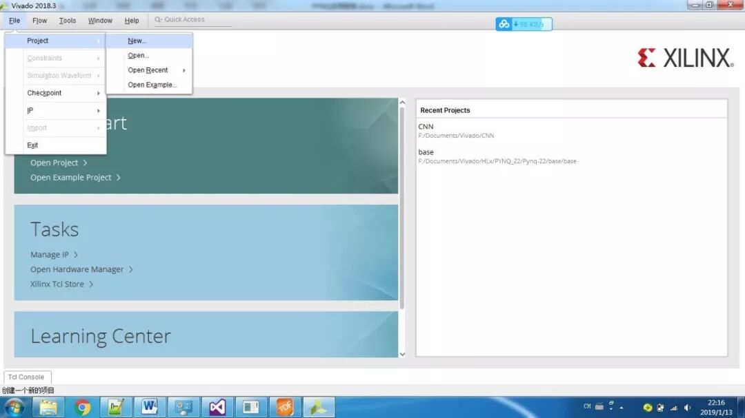
Task: Click the Open Hardware Manager link
Action: pyautogui.click(x=81, y=269)
